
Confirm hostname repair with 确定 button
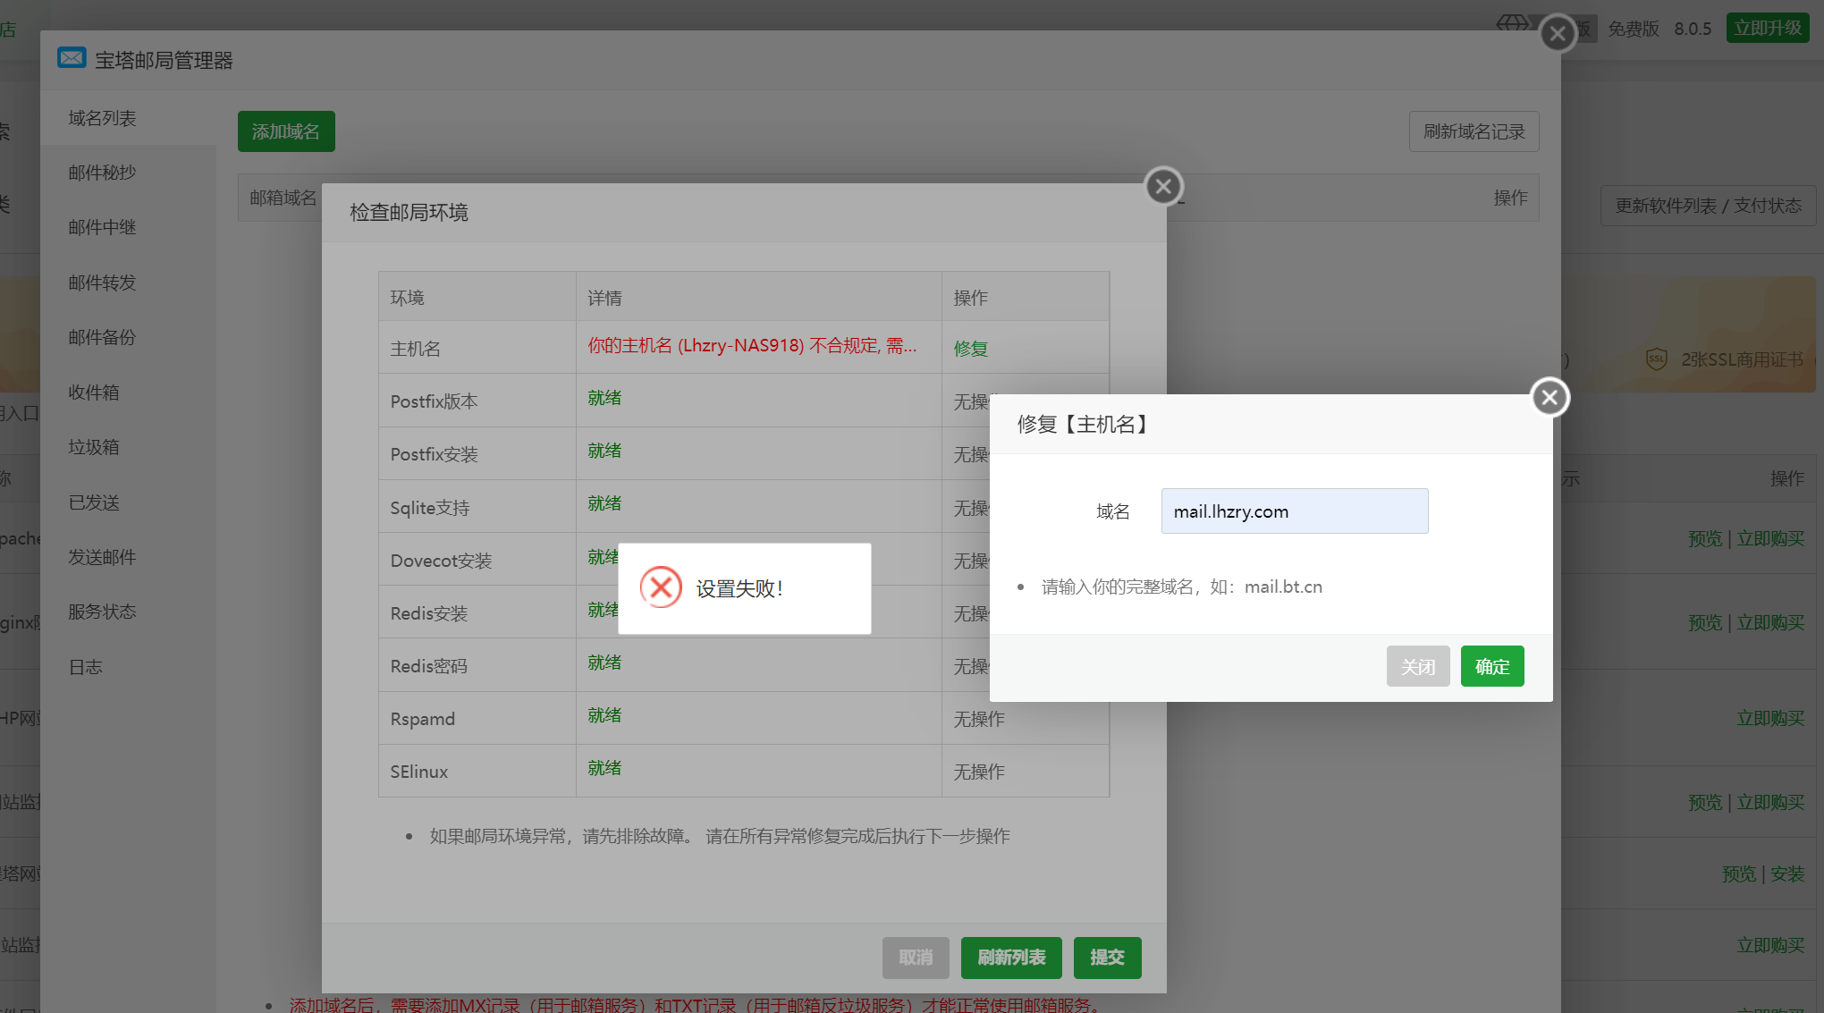(x=1492, y=666)
